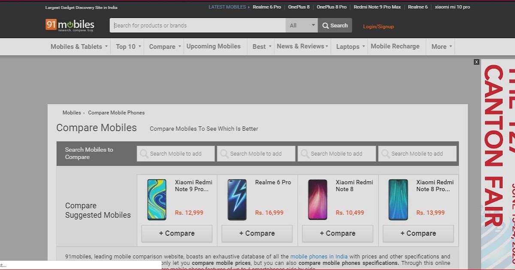Screen dimensions: 515x270
Task: Click the Rs. 10,499 price
Action: tap(350, 213)
